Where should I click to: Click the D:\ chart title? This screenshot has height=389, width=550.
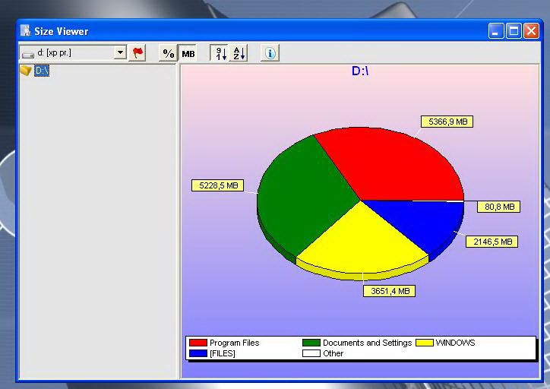pyautogui.click(x=360, y=71)
